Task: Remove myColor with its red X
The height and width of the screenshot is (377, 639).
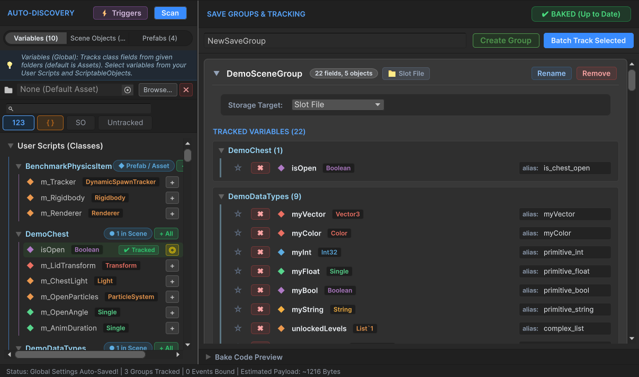Action: (x=260, y=233)
